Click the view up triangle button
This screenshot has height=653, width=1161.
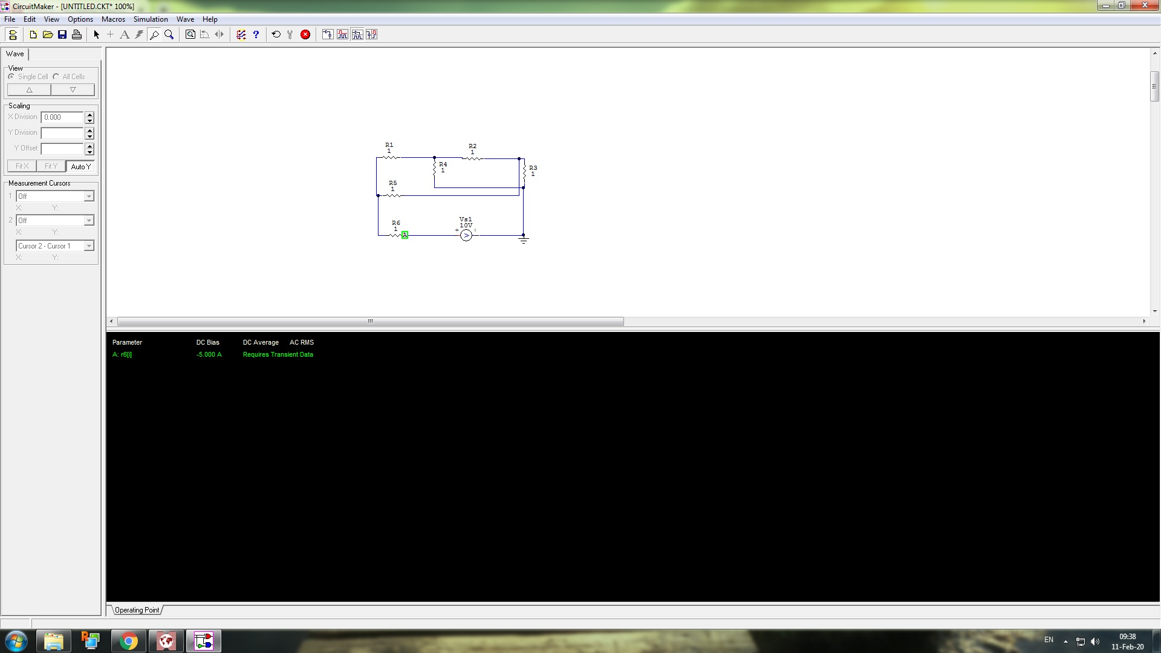click(x=29, y=89)
